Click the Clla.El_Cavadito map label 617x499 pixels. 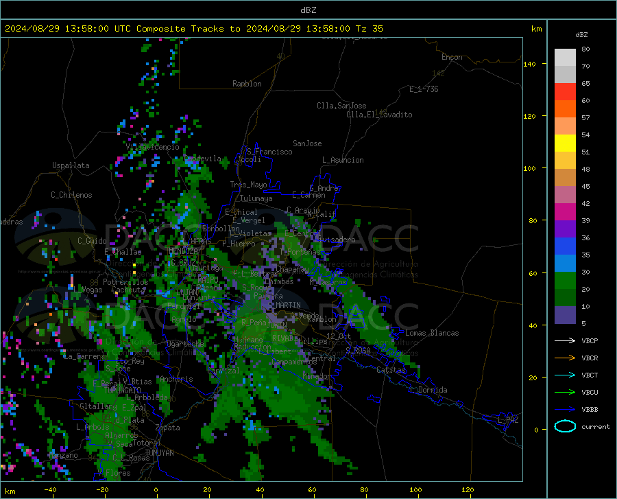click(379, 115)
